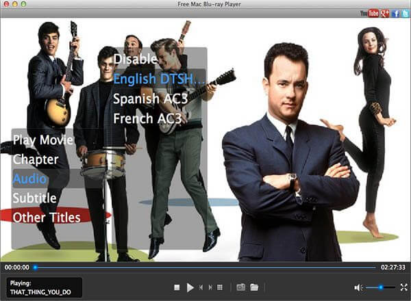The image size is (411, 301).
Task: Choose the English DTSH audio track
Action: 160,79
